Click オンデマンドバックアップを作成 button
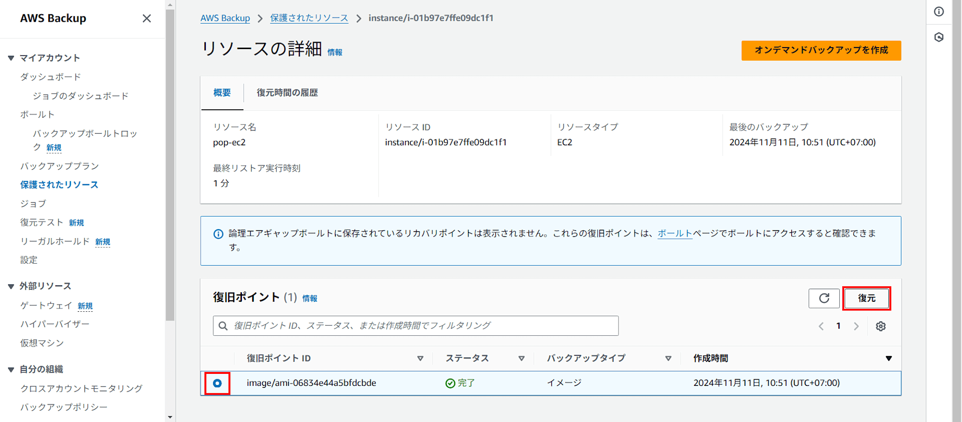 [x=821, y=51]
